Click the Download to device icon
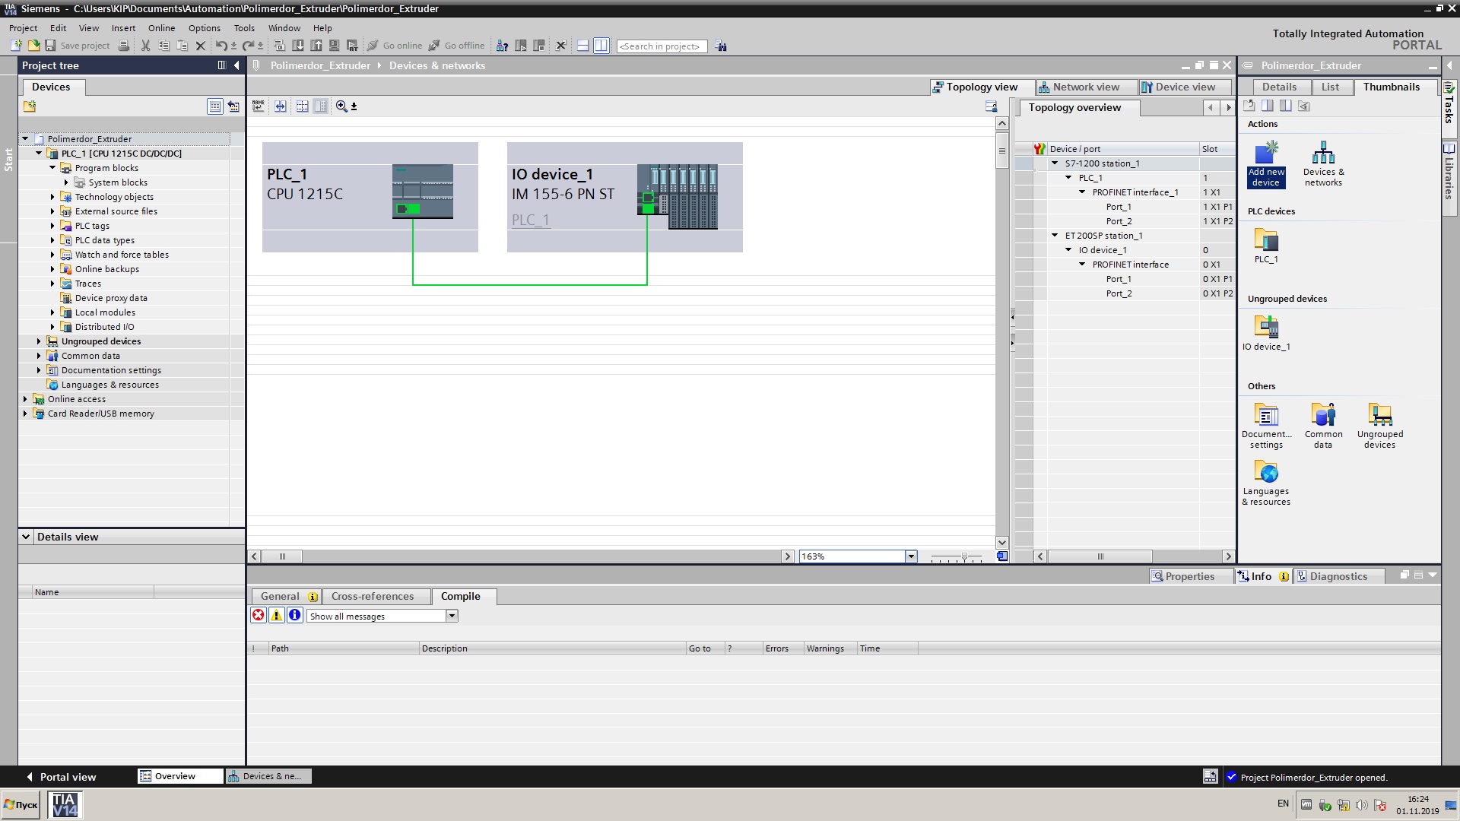The height and width of the screenshot is (821, 1460). coord(298,46)
